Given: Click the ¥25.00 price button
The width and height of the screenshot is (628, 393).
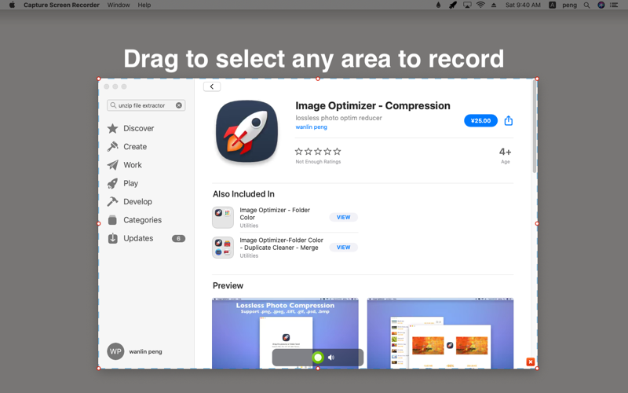Looking at the screenshot, I should [480, 121].
